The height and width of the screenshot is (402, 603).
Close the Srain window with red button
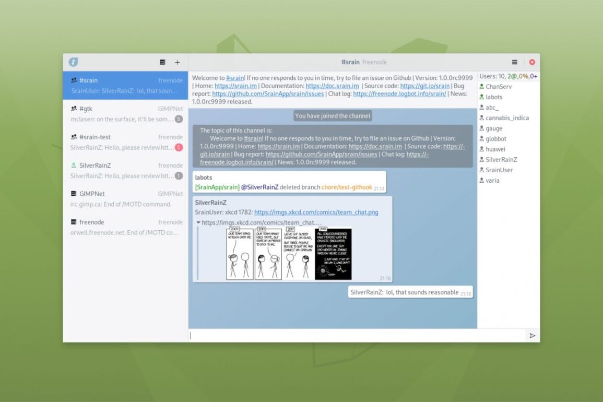pyautogui.click(x=532, y=62)
